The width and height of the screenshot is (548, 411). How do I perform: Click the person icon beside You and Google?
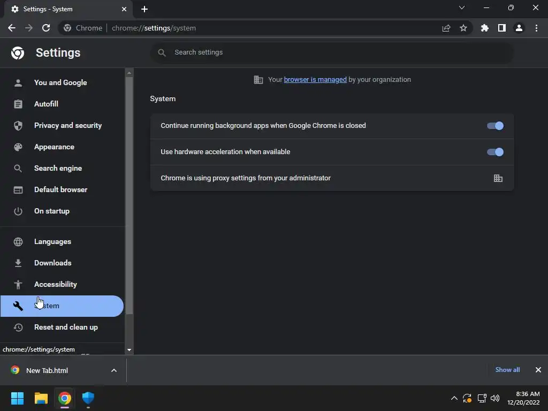click(18, 83)
